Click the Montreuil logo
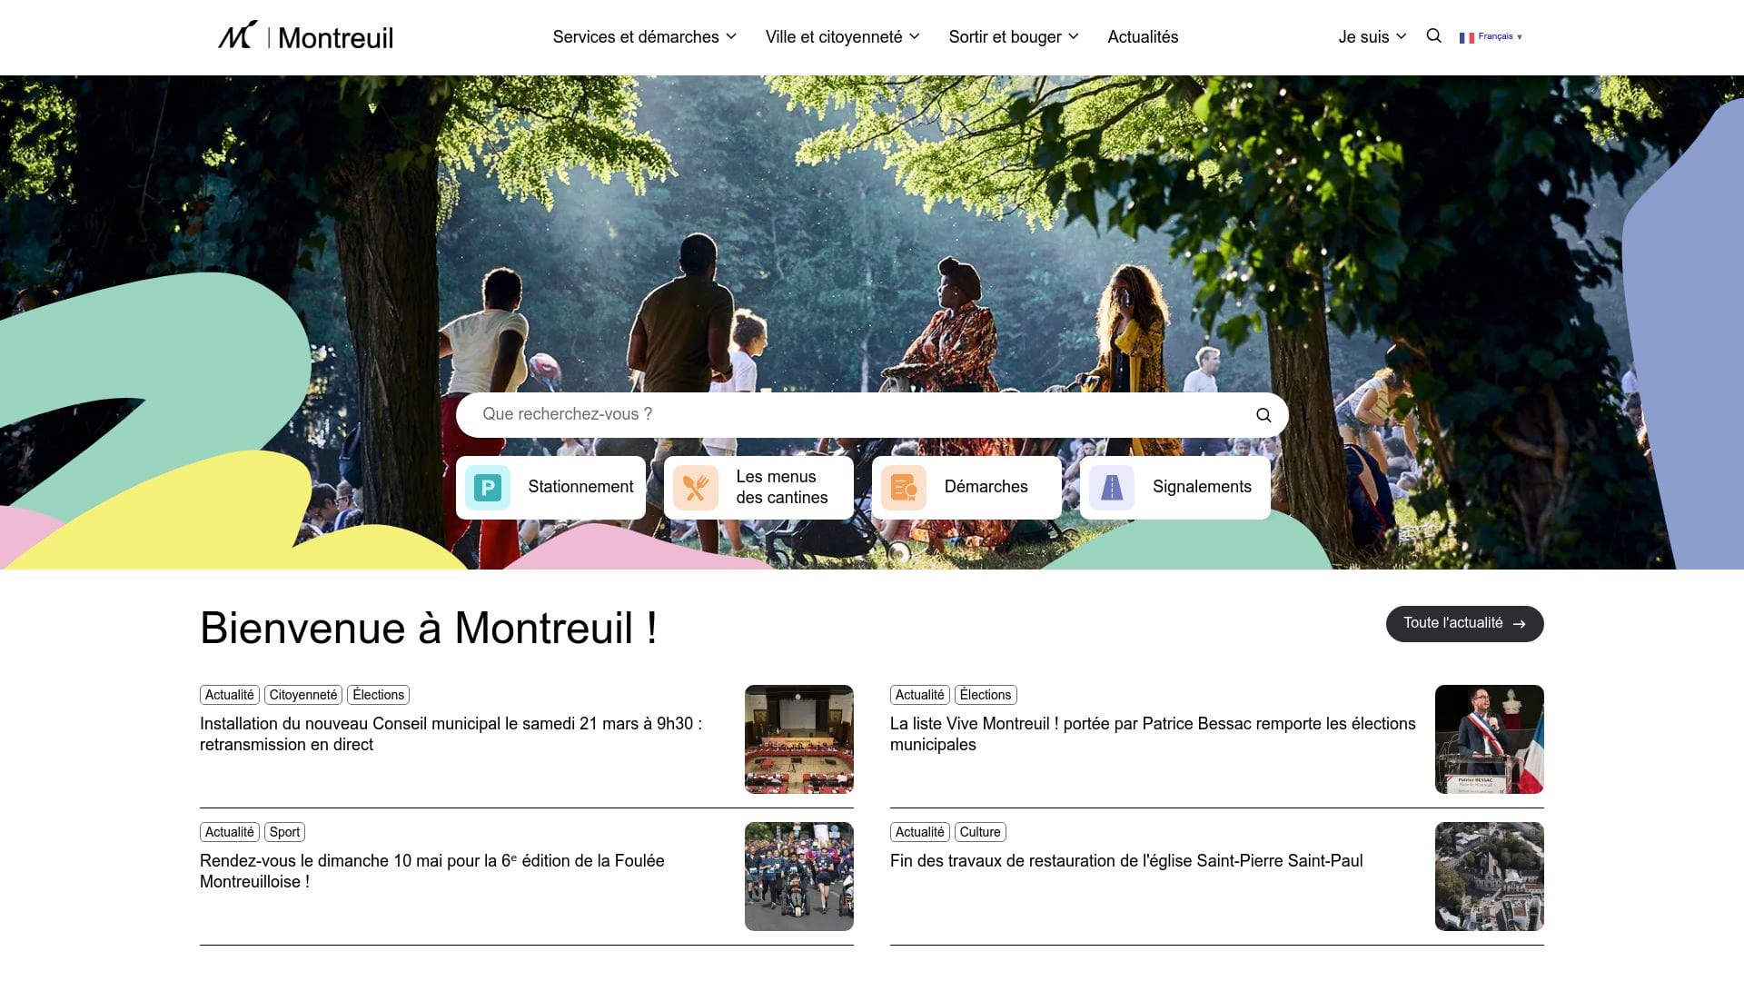Screen dimensions: 1744x981 [305, 36]
